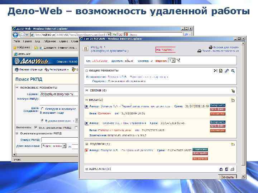Select the ДЕЛО-Web browser tab
The height and width of the screenshot is (193, 258).
click(x=23, y=54)
